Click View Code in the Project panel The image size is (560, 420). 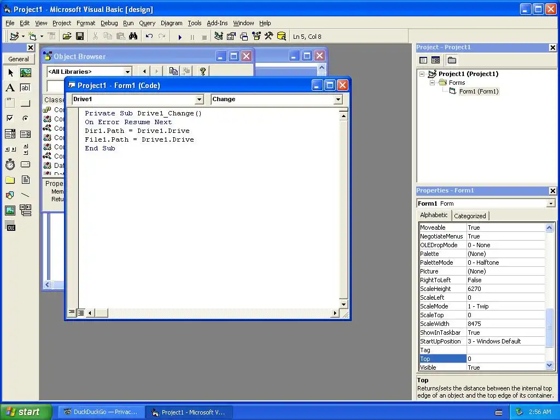click(423, 60)
